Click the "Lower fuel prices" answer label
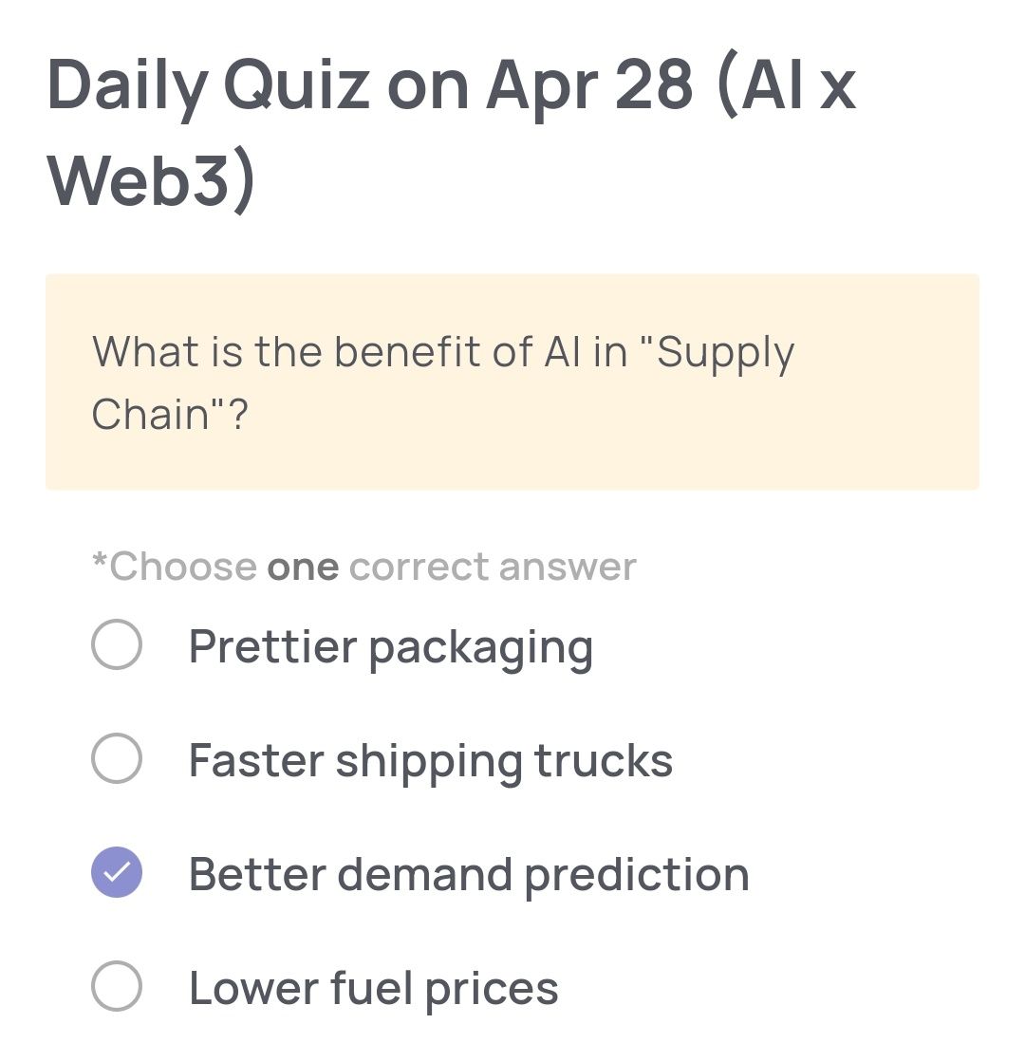 pos(372,988)
